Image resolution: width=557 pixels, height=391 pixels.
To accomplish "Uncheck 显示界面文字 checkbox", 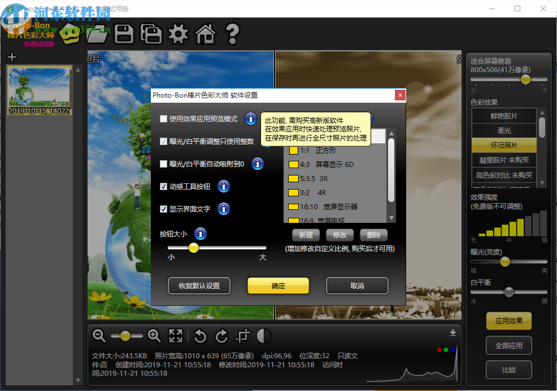I will (163, 209).
